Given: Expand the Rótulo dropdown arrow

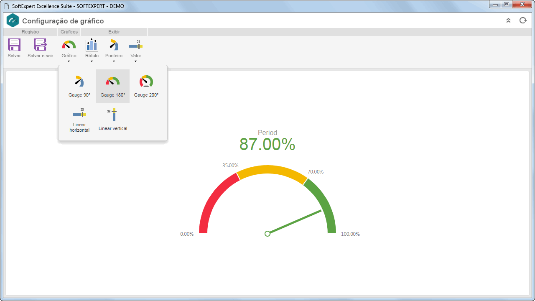Looking at the screenshot, I should coord(92,61).
